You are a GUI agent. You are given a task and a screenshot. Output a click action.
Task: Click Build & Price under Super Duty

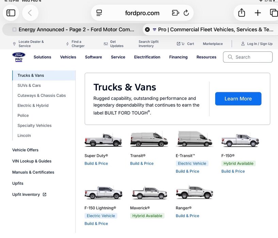pos(96,164)
